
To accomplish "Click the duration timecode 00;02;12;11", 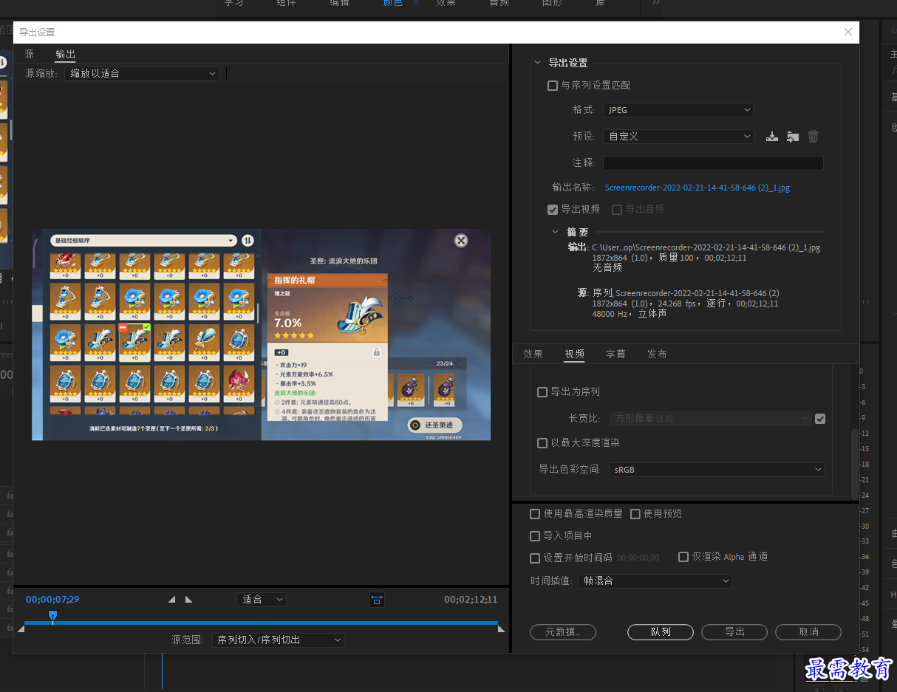I will [471, 600].
